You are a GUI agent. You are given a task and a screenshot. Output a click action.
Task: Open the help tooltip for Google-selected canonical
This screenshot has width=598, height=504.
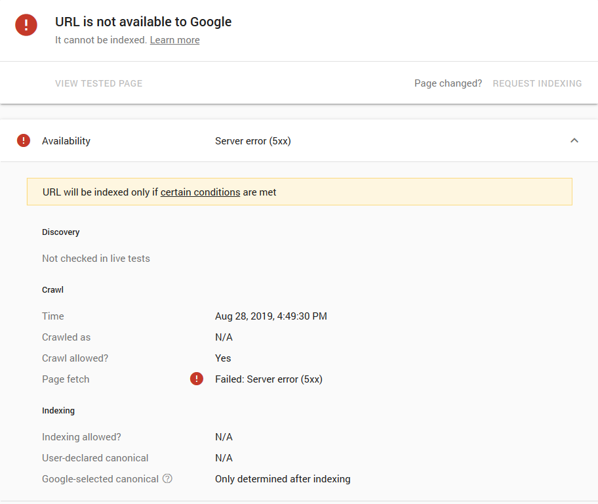[x=167, y=479]
